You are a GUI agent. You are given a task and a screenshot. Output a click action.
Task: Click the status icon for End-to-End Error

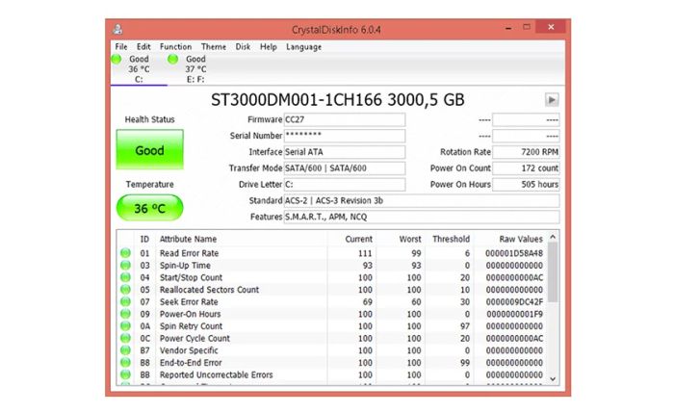tap(125, 363)
